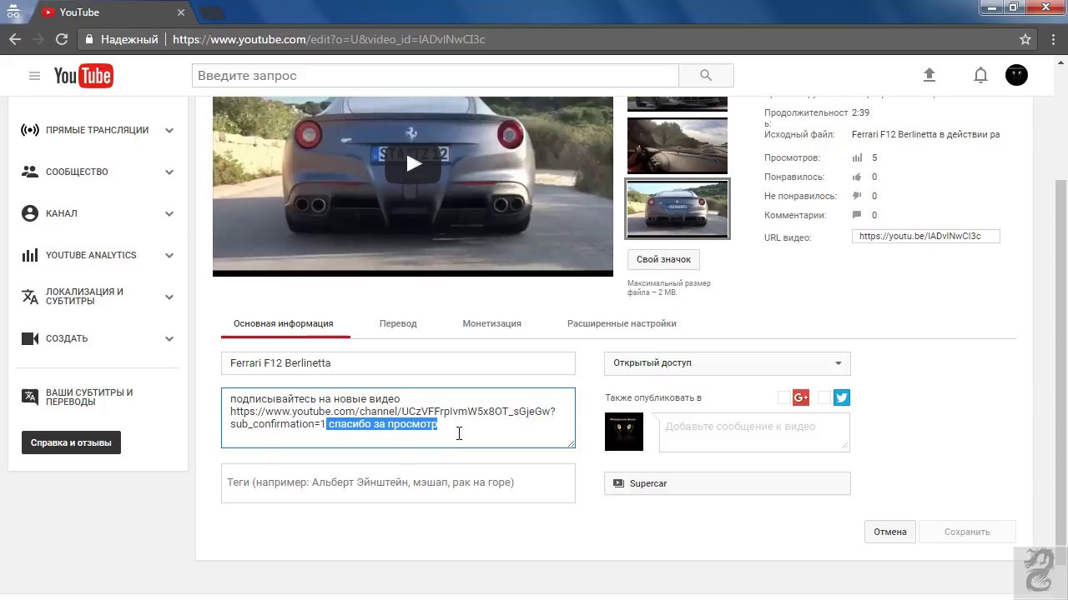Open ВАШИ СУБТИТРЫ И ПЕРЕВОДЫ link
Screen dimensions: 1068x600
[89, 397]
